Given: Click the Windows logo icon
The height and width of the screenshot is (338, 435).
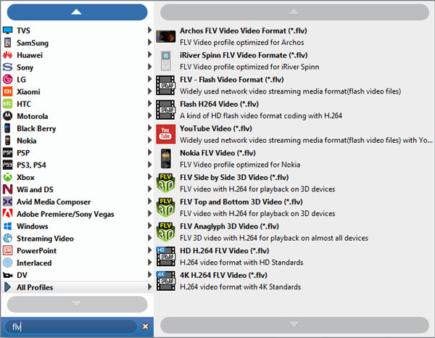Looking at the screenshot, I should pyautogui.click(x=7, y=226).
